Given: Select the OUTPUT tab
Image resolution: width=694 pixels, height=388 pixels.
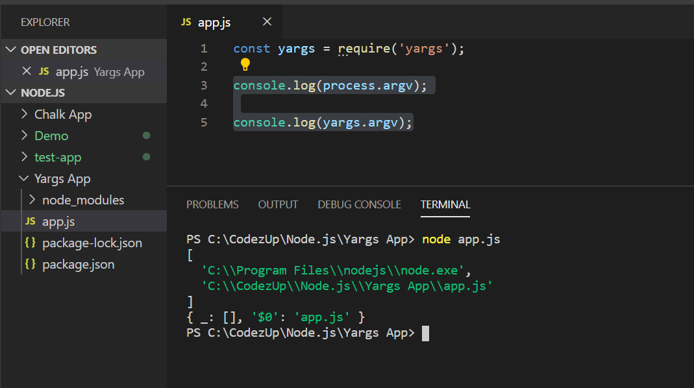Looking at the screenshot, I should tap(278, 204).
